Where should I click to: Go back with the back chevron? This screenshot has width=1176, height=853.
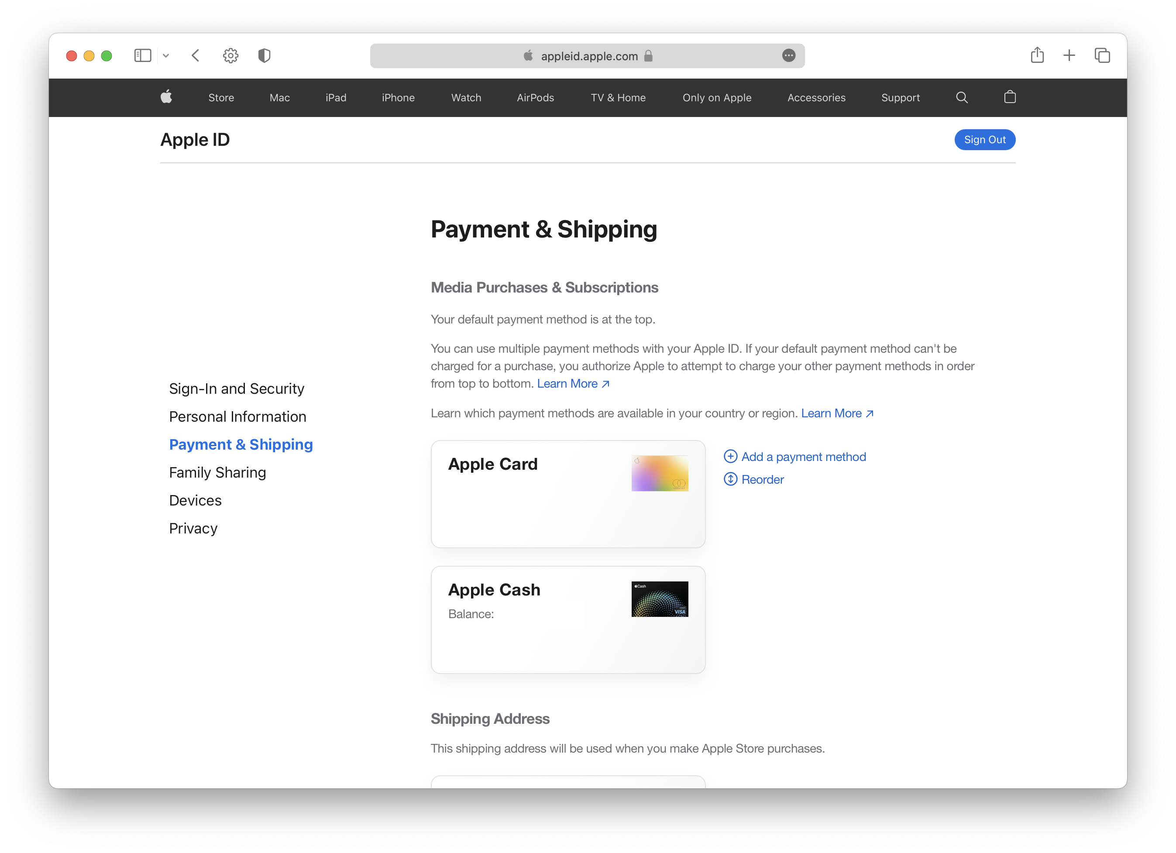196,55
